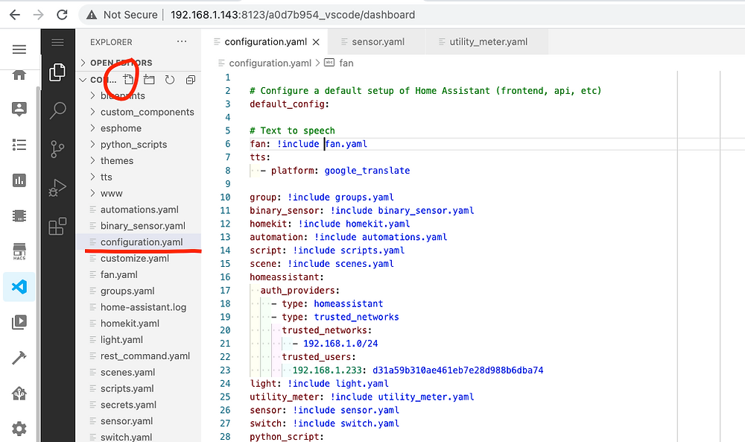The height and width of the screenshot is (442, 745).
Task: Switch to the configuration.yaml editor tab
Action: 265,42
